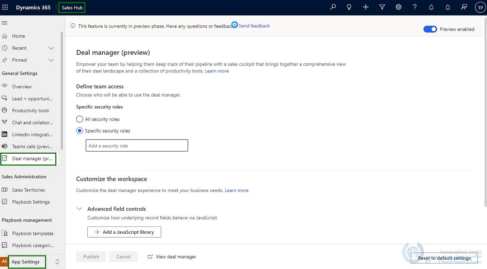Open the TP user profile avatar

click(x=480, y=7)
